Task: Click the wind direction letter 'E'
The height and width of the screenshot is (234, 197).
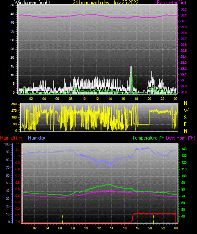Action: 185,124
